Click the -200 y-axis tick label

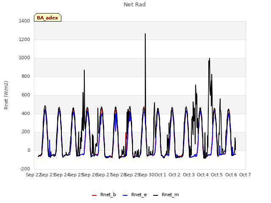coord(25,169)
